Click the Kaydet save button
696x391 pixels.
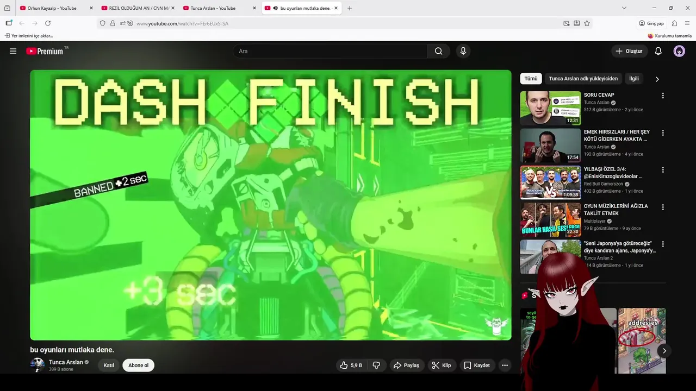[477, 365]
